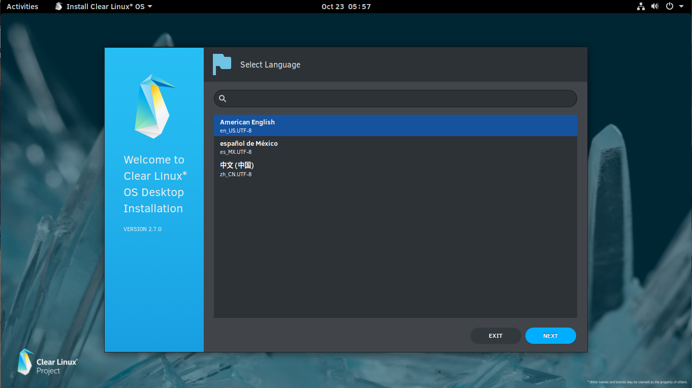Image resolution: width=692 pixels, height=388 pixels.
Task: Select español de México language row
Action: tap(395, 147)
